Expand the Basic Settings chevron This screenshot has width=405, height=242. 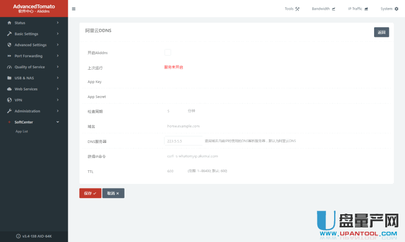58,34
